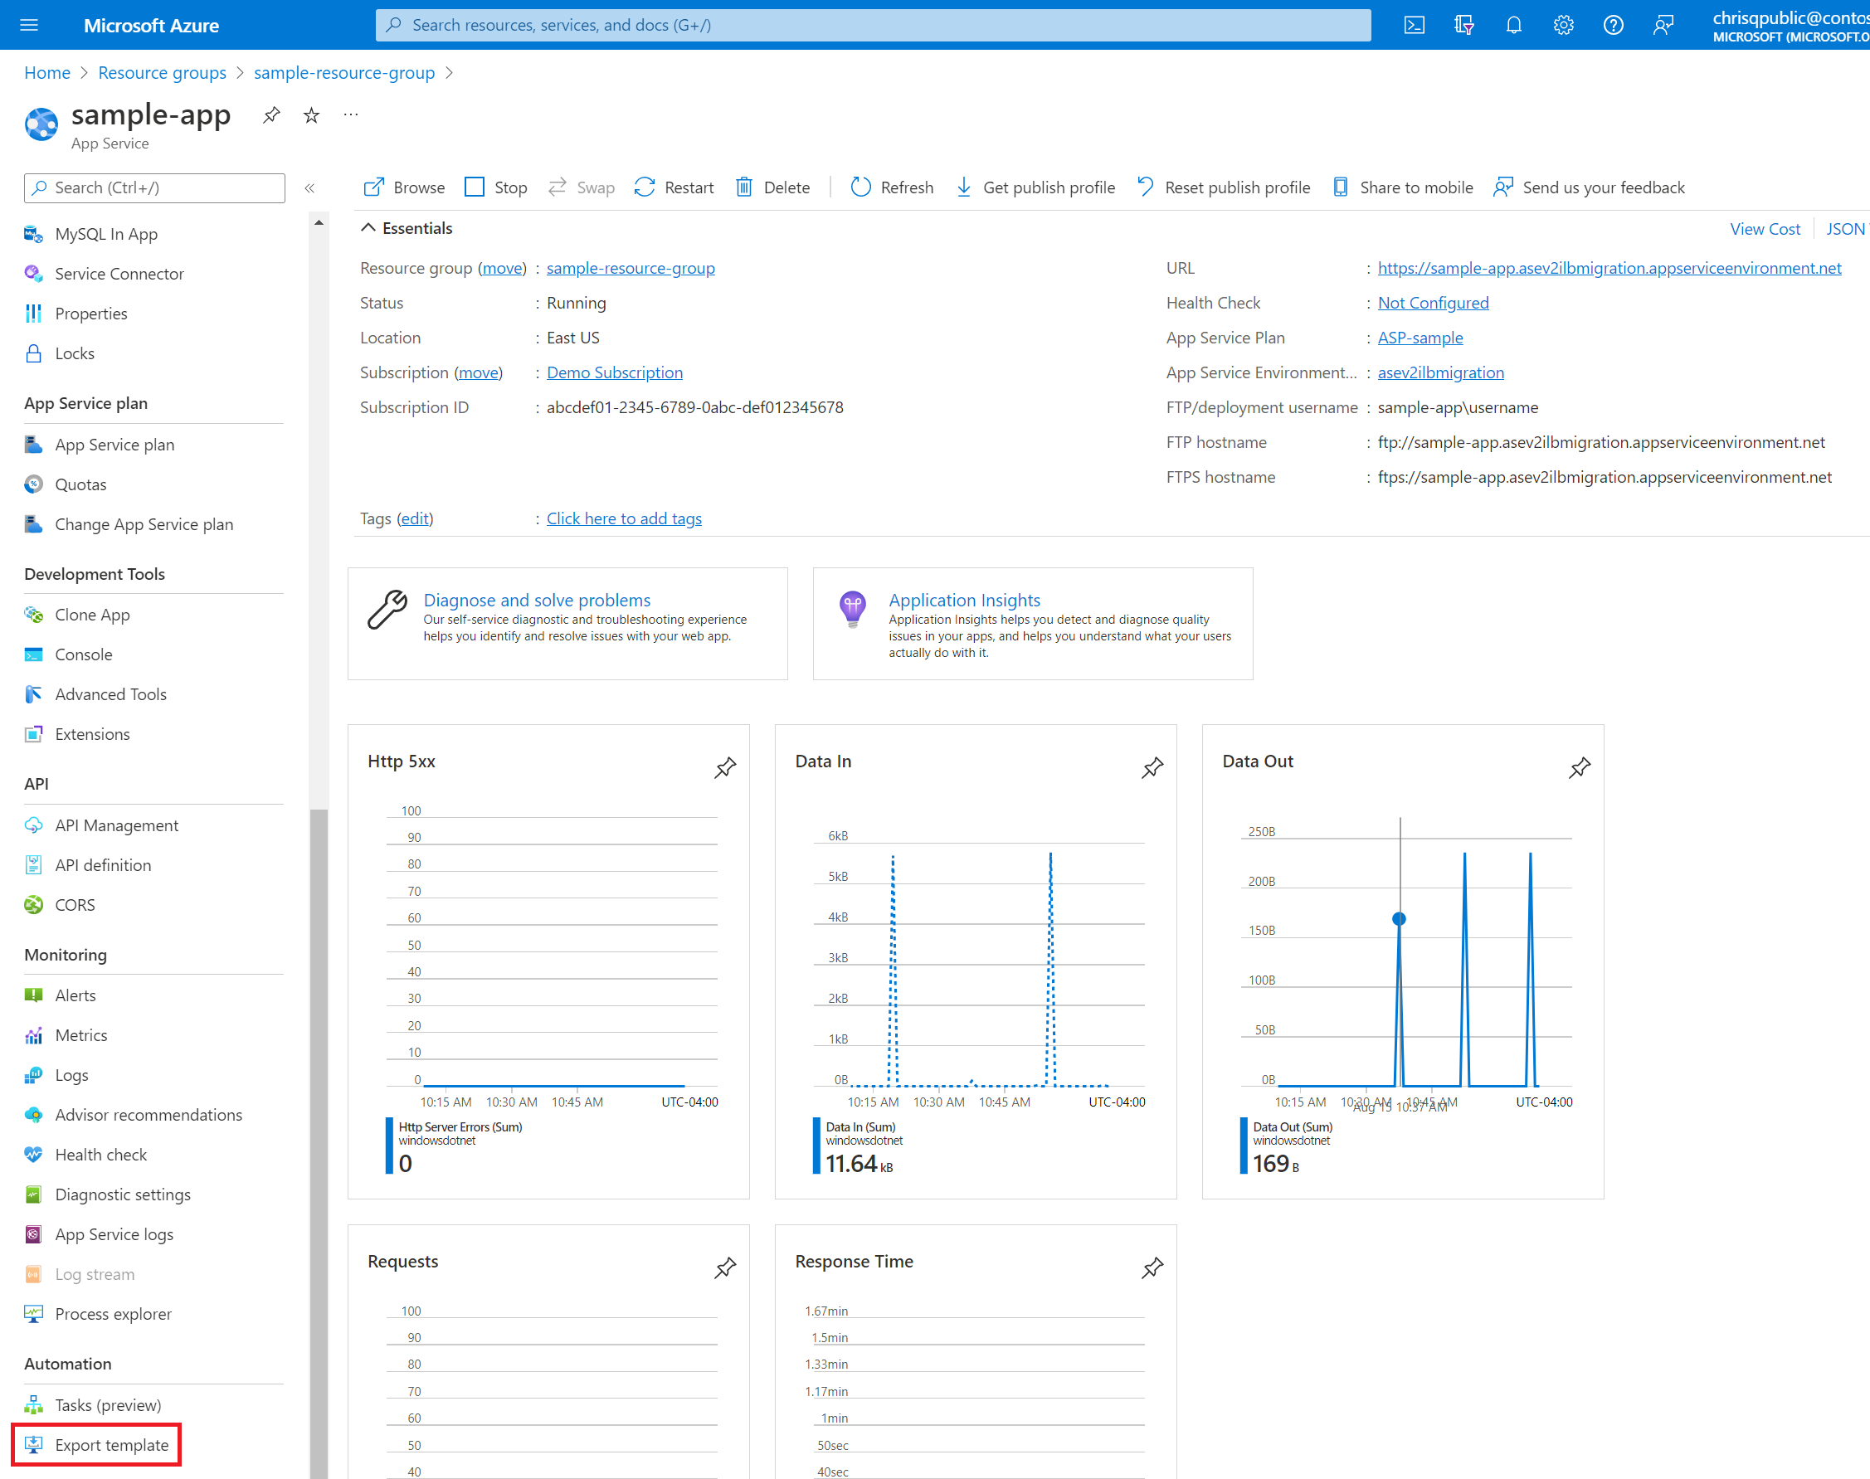Select Metrics under Monitoring section
Image resolution: width=1870 pixels, height=1479 pixels.
point(82,1034)
